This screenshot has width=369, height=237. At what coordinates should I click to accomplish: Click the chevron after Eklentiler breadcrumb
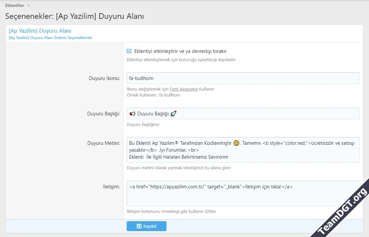tap(29, 5)
